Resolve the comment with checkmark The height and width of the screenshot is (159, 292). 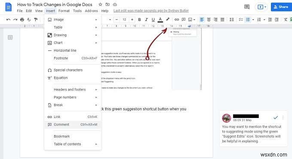276,118
